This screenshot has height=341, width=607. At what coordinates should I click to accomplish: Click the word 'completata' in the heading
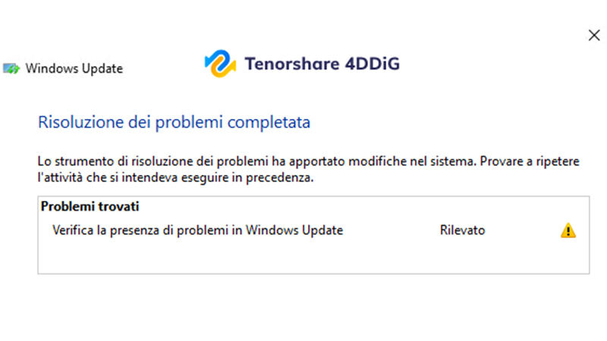273,122
